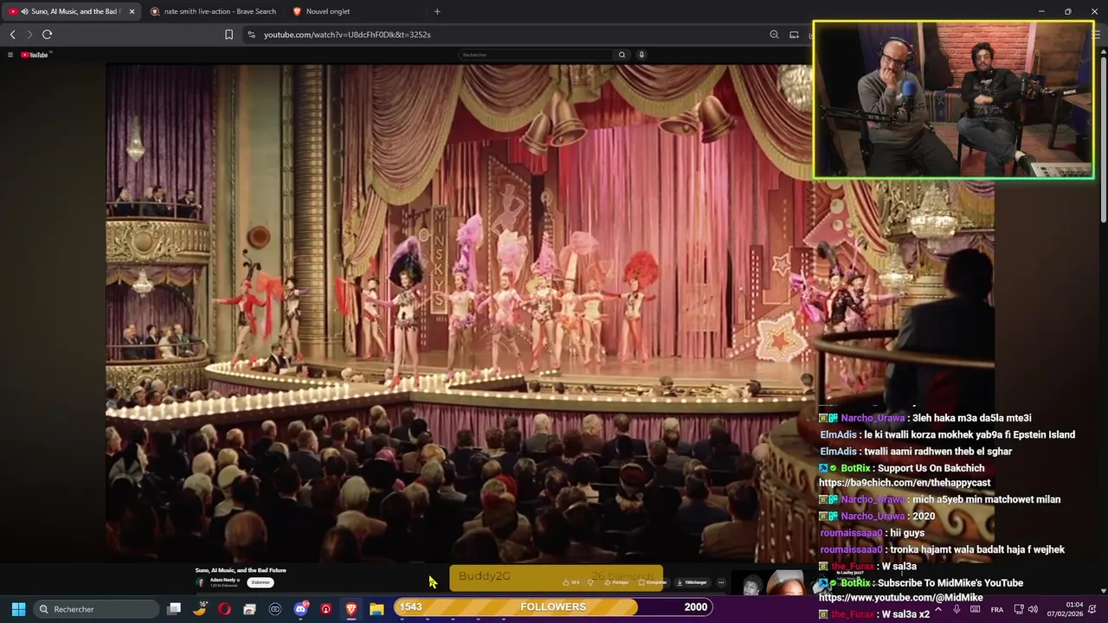The image size is (1108, 623).
Task: Click the tray microphone icon
Action: click(x=957, y=609)
